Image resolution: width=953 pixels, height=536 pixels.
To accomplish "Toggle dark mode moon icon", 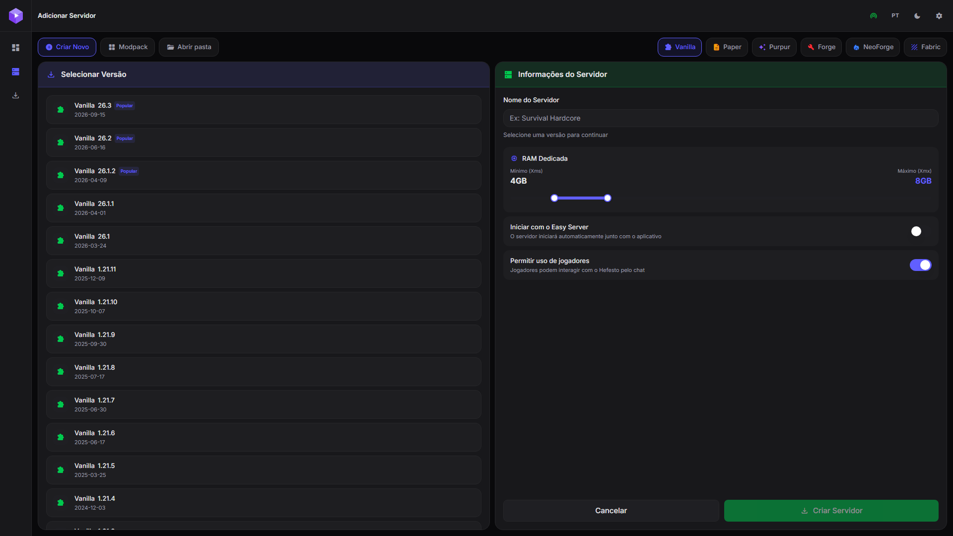I will pyautogui.click(x=917, y=16).
